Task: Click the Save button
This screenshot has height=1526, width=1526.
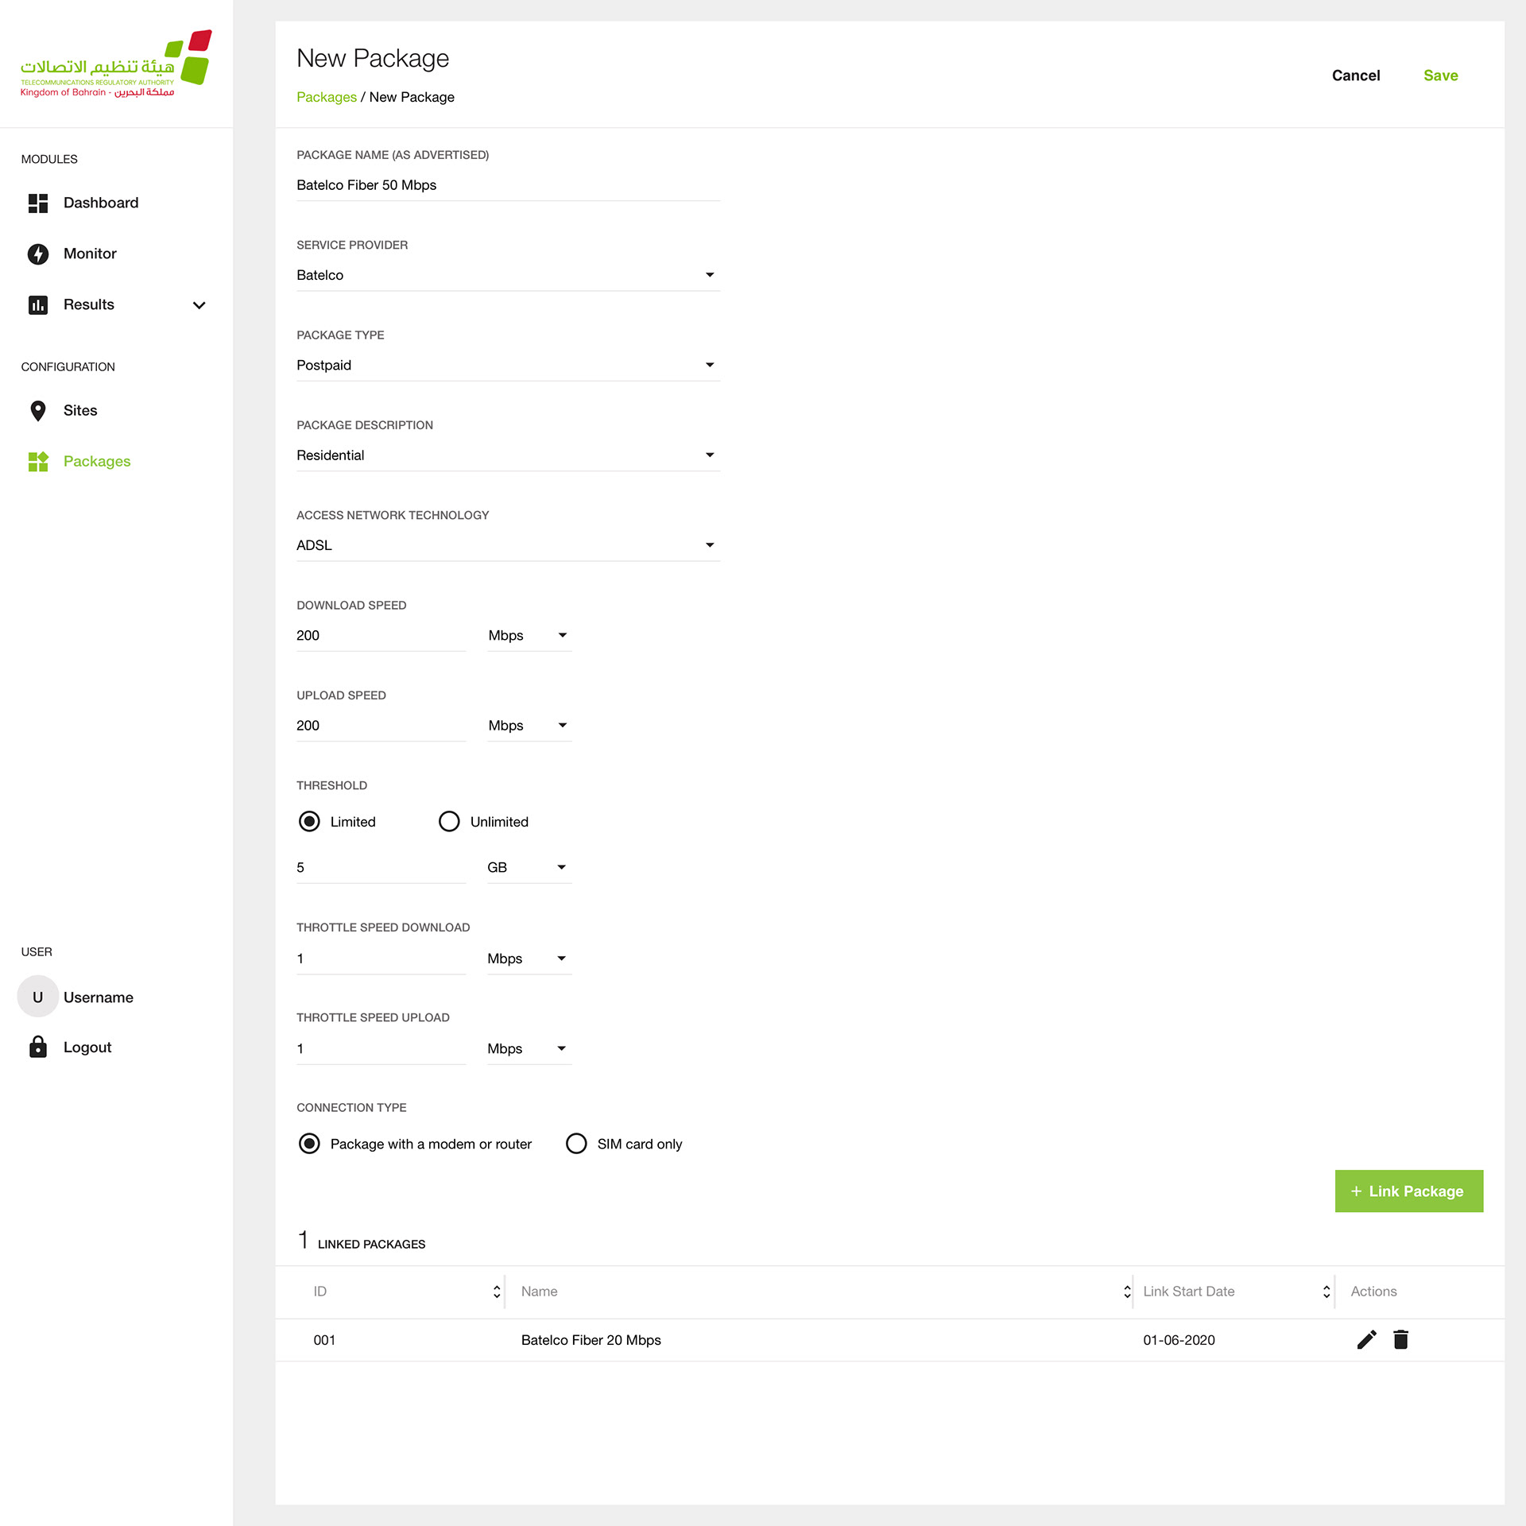Action: (1440, 76)
